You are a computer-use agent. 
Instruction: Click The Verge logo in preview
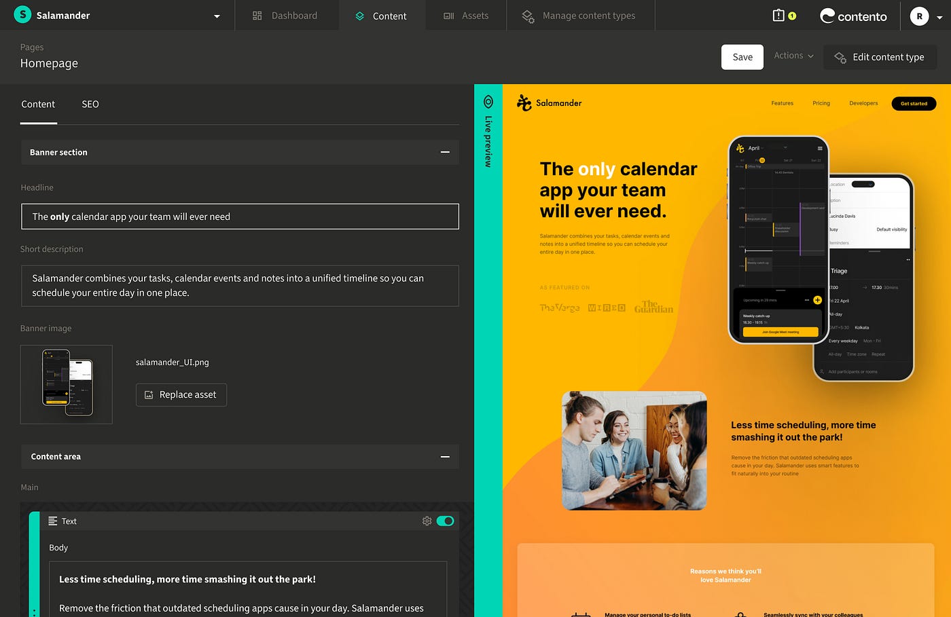(x=560, y=308)
